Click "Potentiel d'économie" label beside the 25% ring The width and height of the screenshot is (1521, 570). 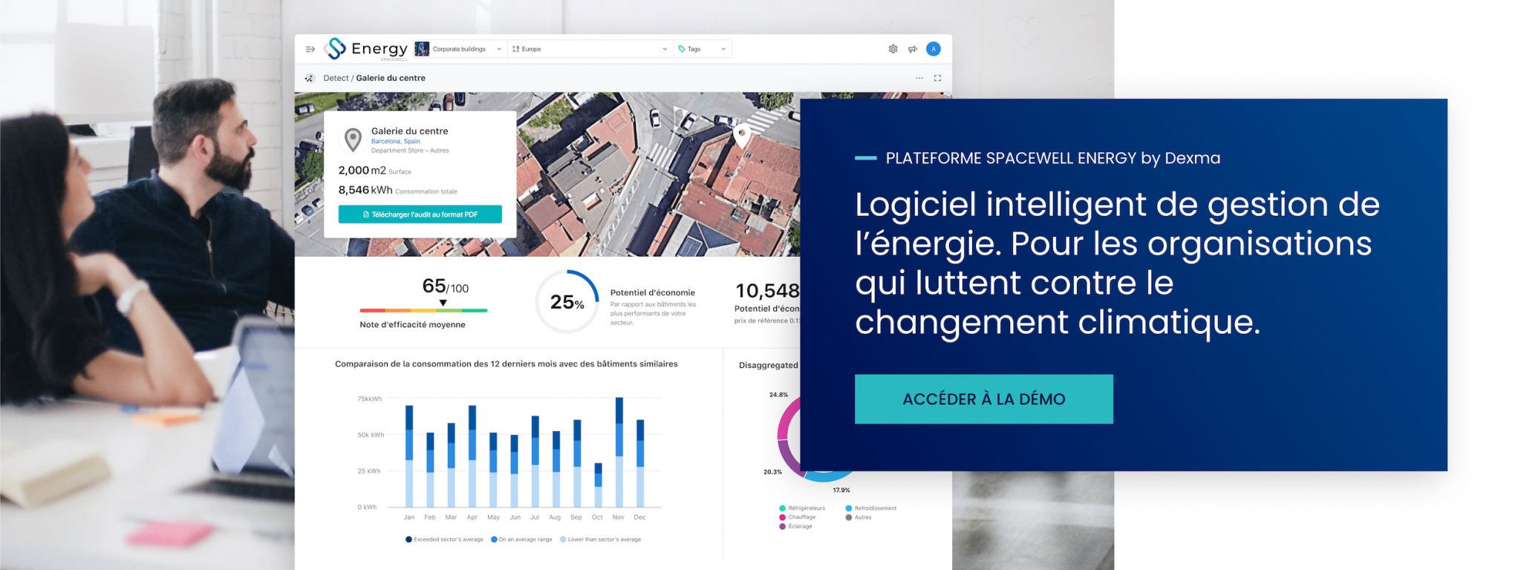pos(653,292)
